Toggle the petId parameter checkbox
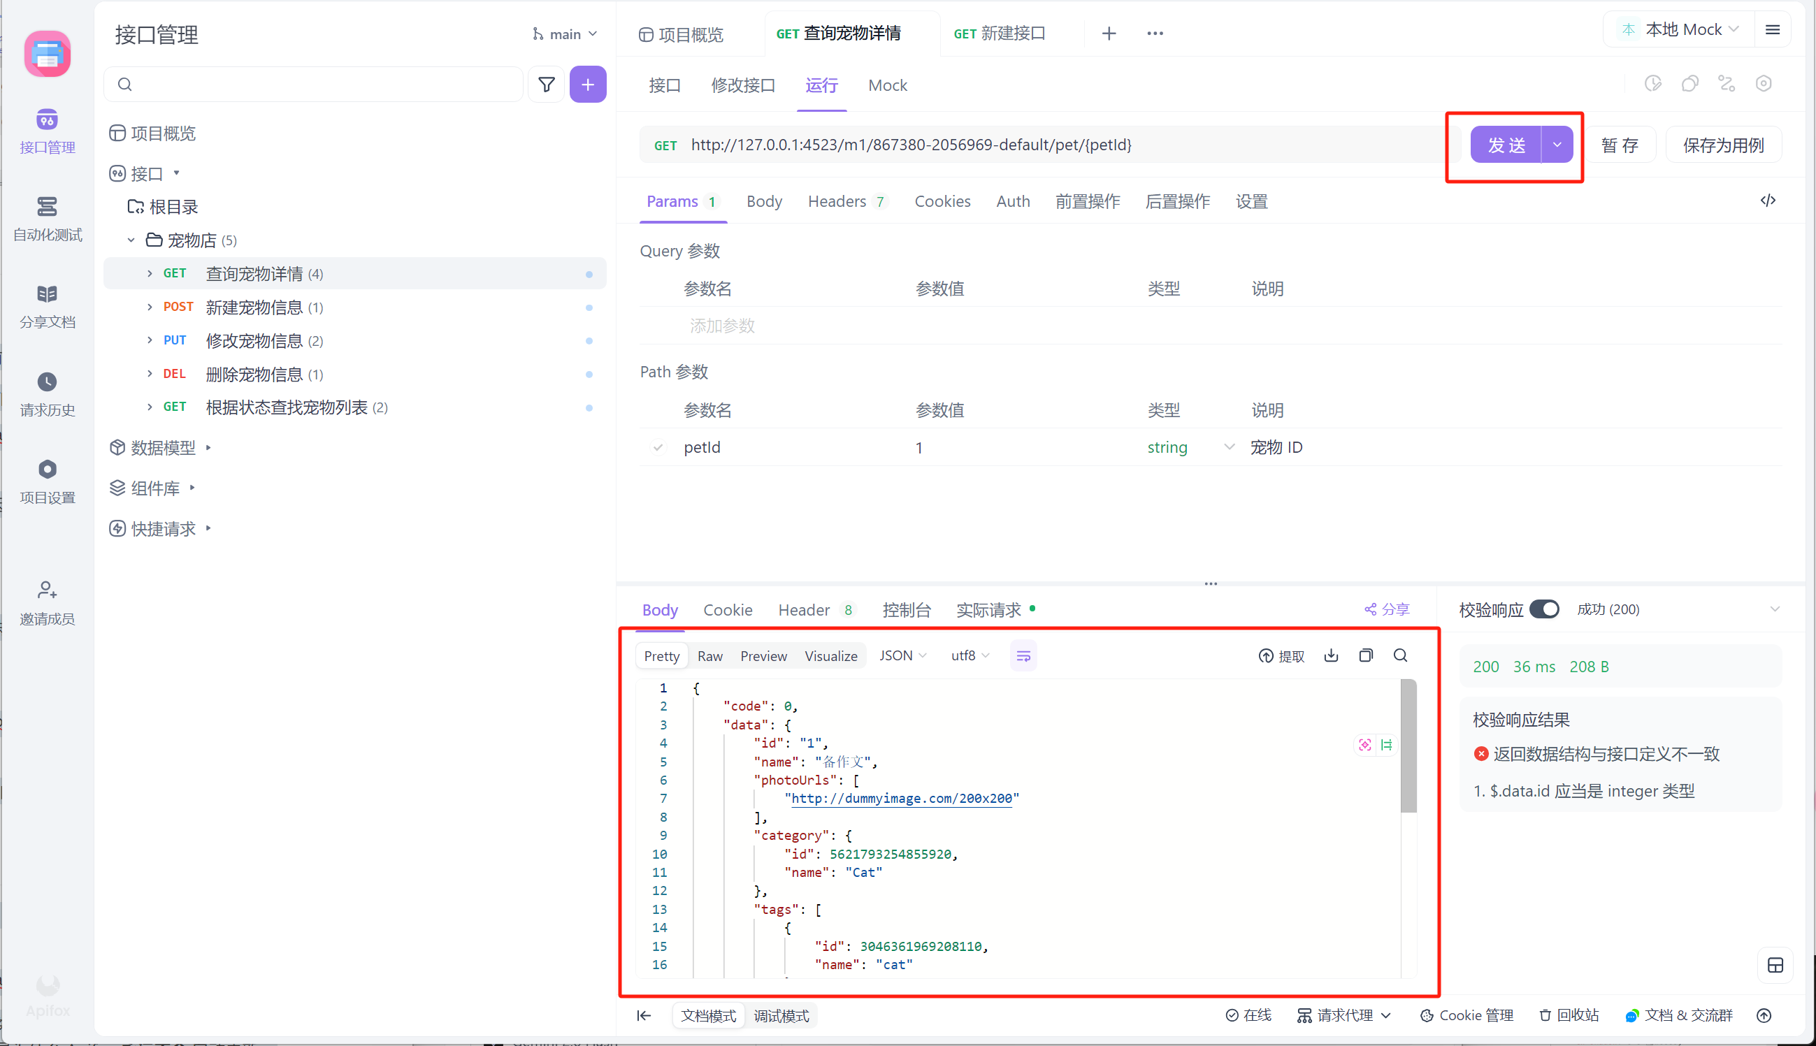 [x=658, y=447]
